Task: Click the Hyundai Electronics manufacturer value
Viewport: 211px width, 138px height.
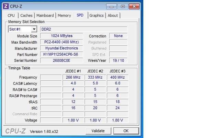Action: coord(62,48)
